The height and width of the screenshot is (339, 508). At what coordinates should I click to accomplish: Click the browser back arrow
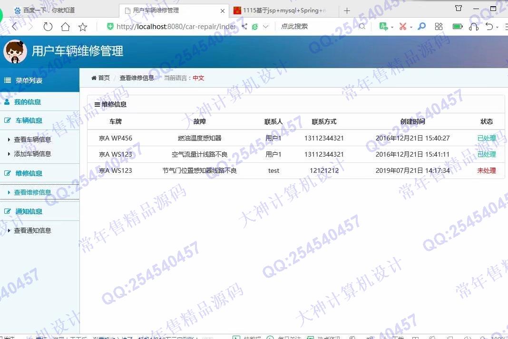[14, 27]
